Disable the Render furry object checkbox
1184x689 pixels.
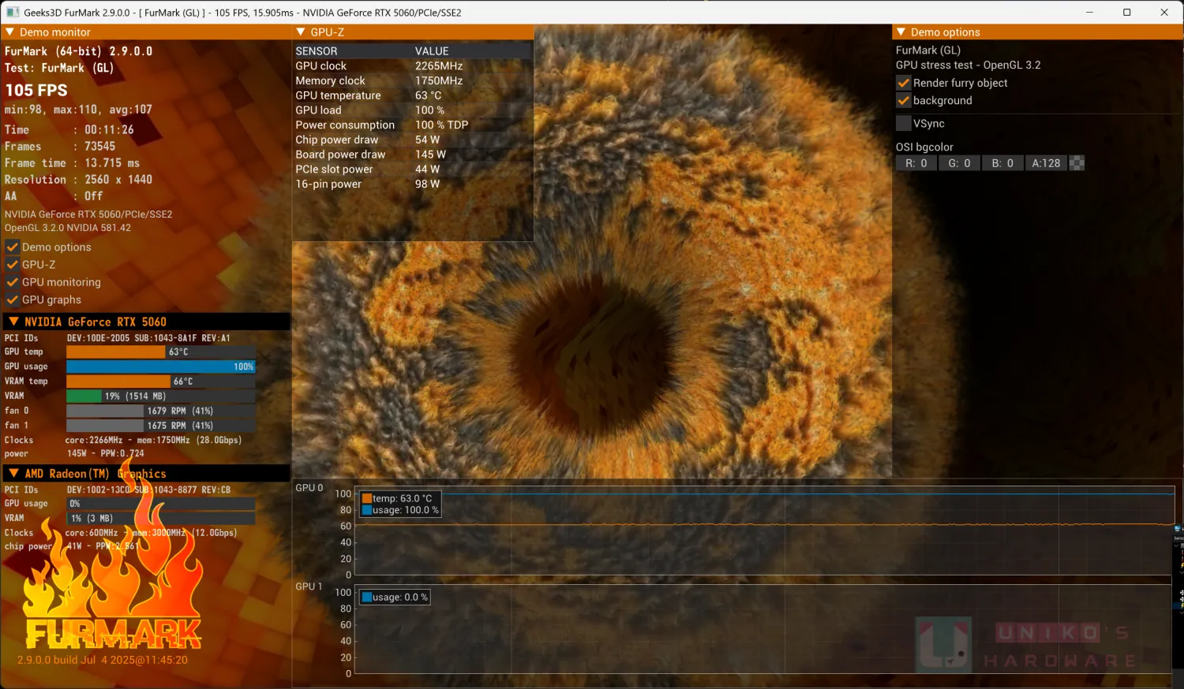pyautogui.click(x=904, y=83)
